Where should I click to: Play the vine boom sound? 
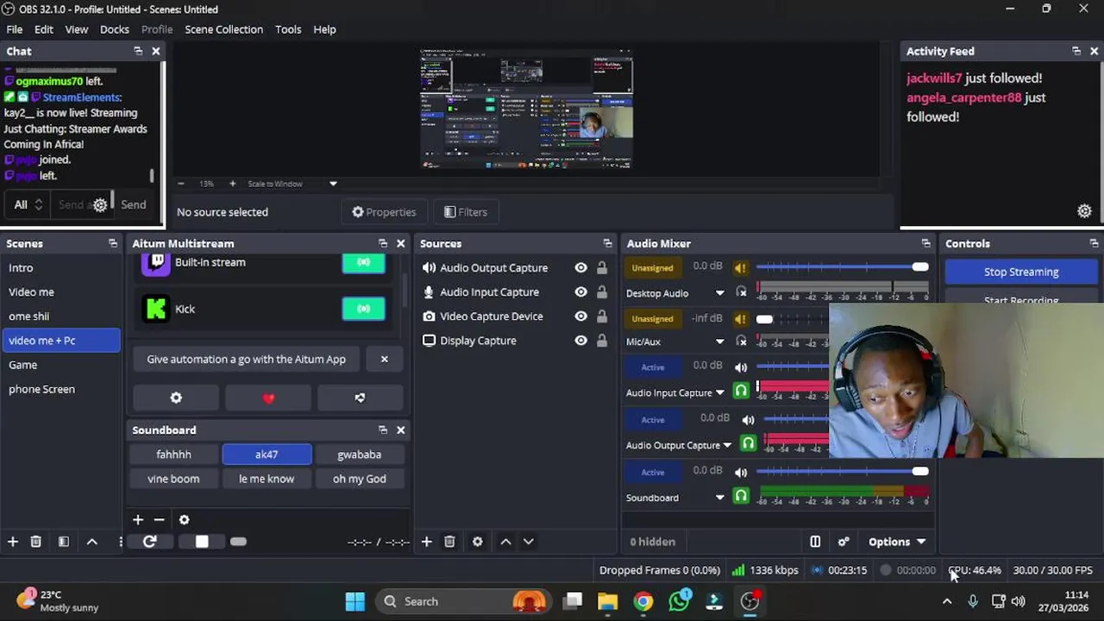(x=173, y=479)
